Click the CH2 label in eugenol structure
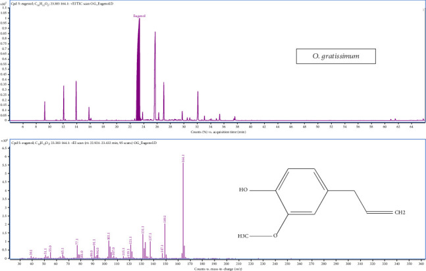The height and width of the screenshot is (271, 426). click(400, 212)
